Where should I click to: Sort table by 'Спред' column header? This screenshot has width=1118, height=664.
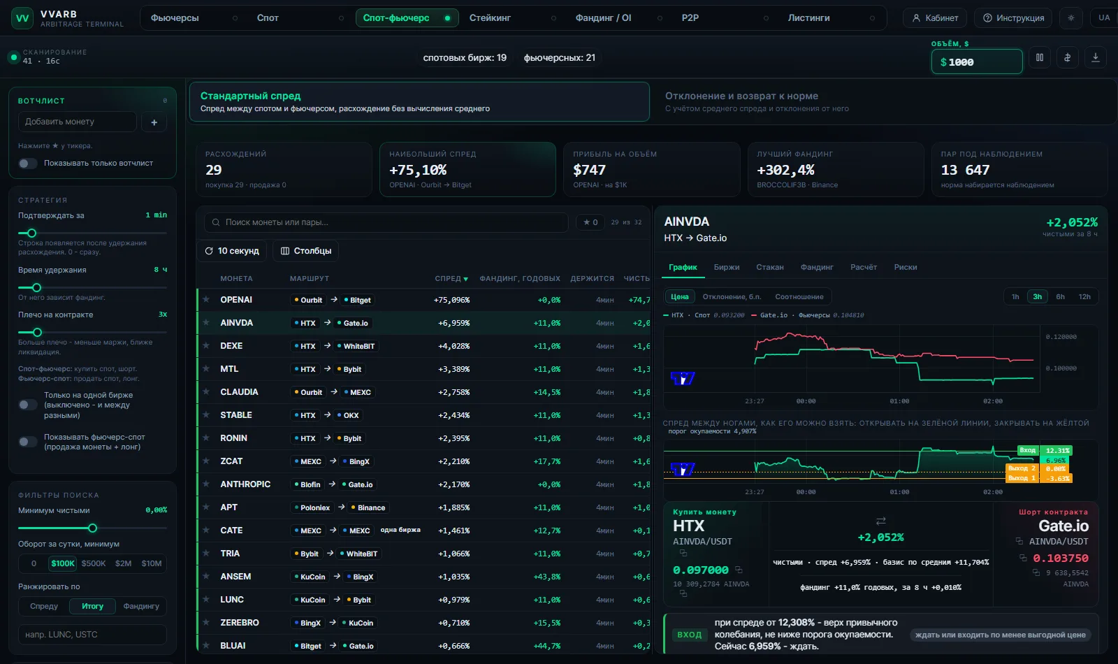(x=451, y=279)
